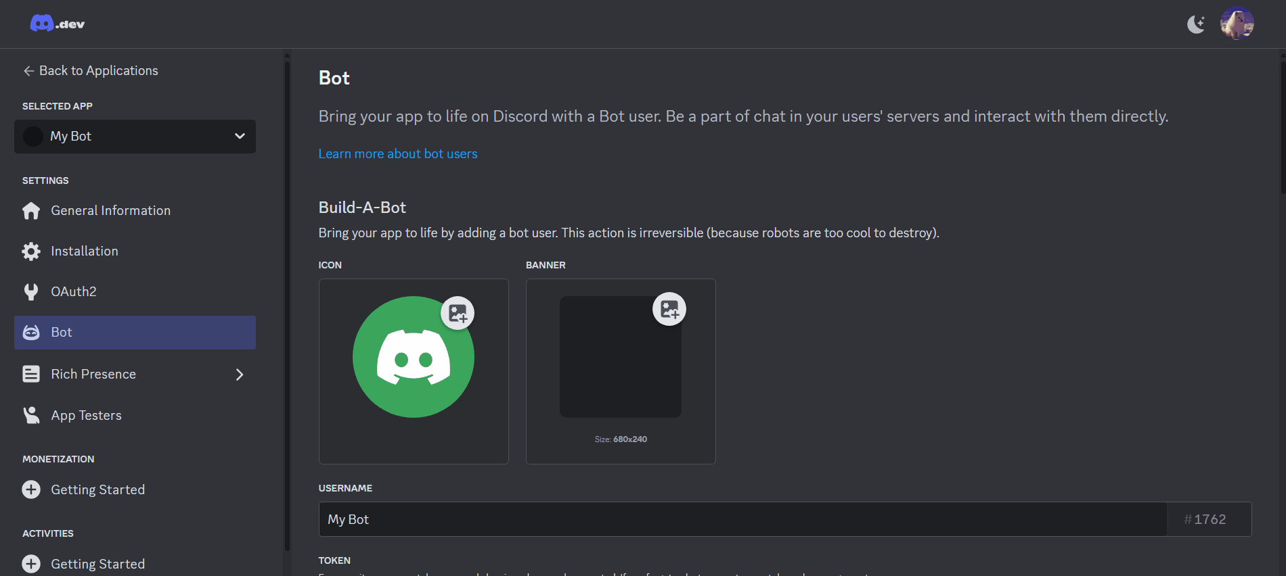The image size is (1286, 576).
Task: Open the My Bot app selector dropdown
Action: coord(135,136)
